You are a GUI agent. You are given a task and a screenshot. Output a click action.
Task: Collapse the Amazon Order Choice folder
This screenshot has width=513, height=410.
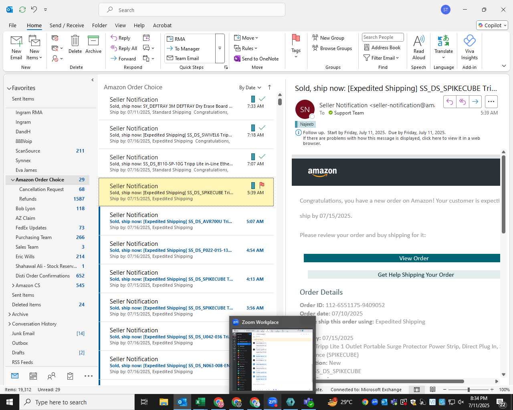click(x=13, y=180)
